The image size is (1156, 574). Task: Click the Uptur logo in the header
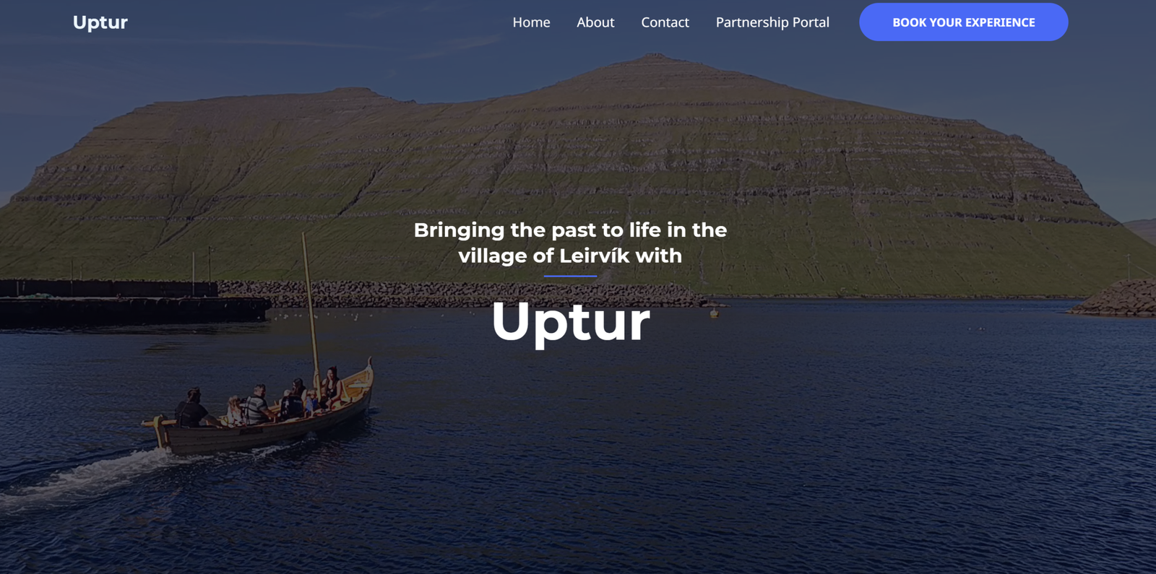(x=100, y=22)
